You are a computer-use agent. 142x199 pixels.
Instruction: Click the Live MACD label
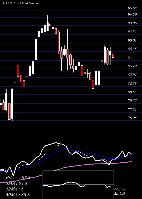pyautogui.click(x=120, y=192)
